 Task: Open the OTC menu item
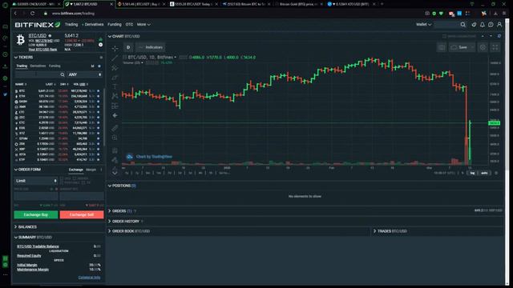(x=129, y=25)
